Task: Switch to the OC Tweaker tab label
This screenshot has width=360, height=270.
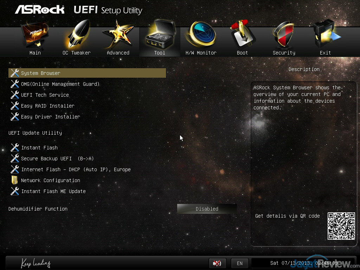Action: click(76, 53)
